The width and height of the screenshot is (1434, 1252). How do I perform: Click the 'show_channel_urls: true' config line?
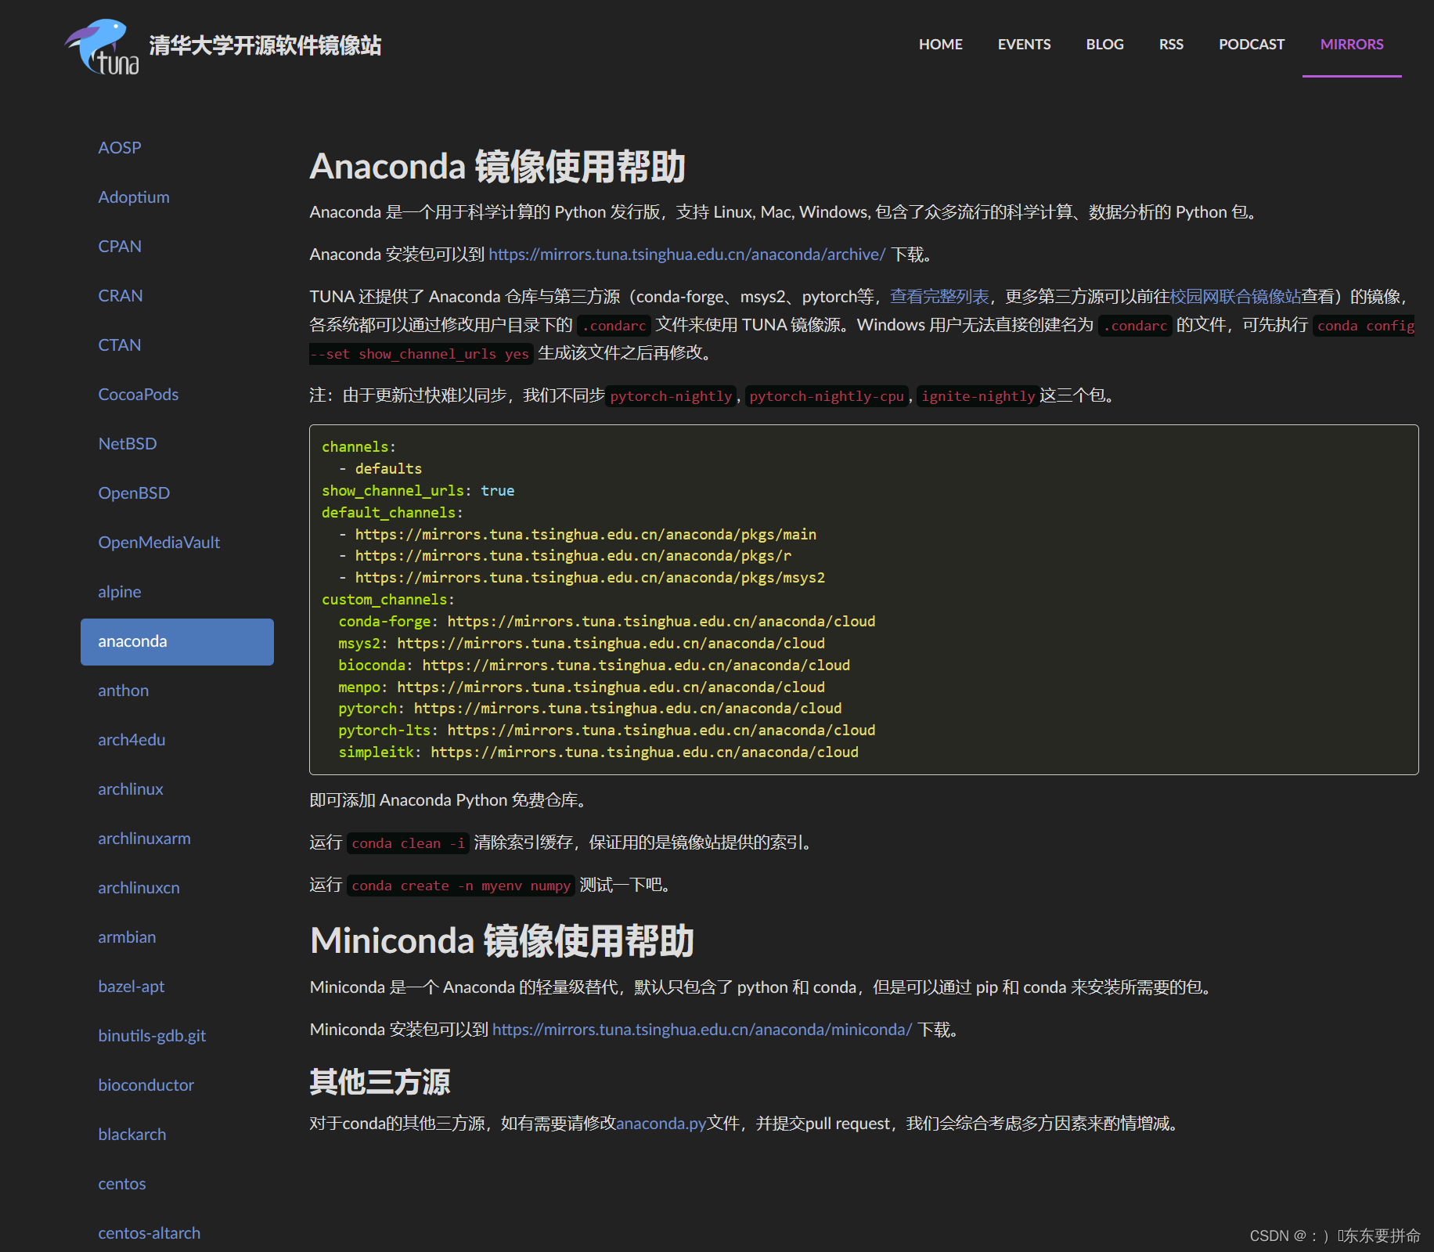click(418, 490)
